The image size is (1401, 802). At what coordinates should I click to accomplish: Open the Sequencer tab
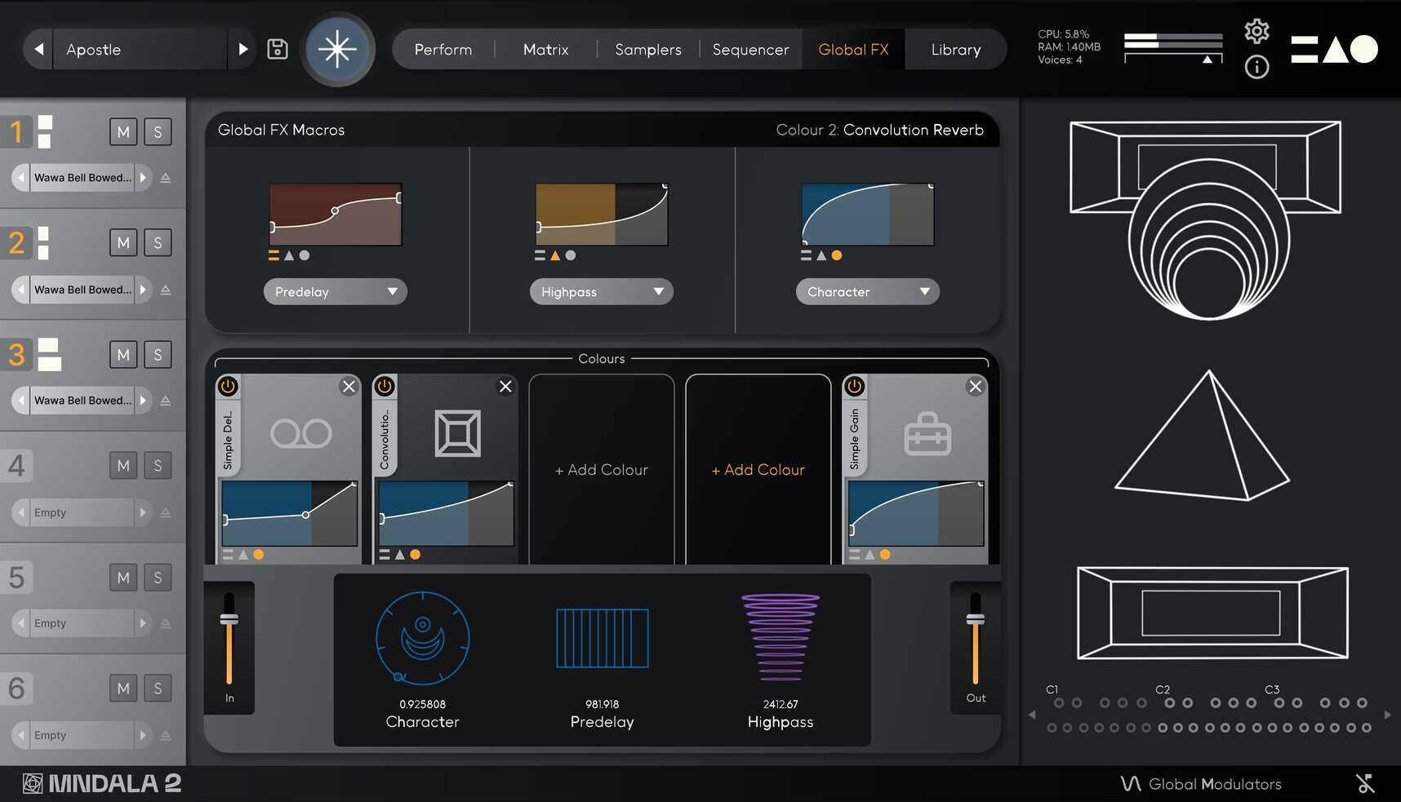[749, 49]
